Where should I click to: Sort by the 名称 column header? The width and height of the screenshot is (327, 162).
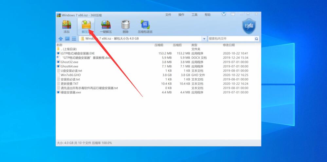[x=59, y=45]
